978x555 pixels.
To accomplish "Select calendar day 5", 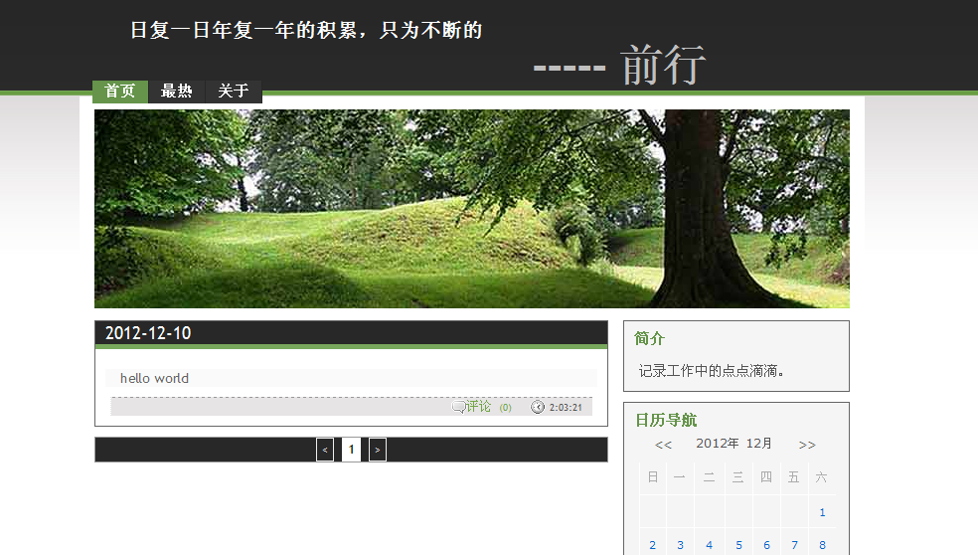I will coord(738,545).
